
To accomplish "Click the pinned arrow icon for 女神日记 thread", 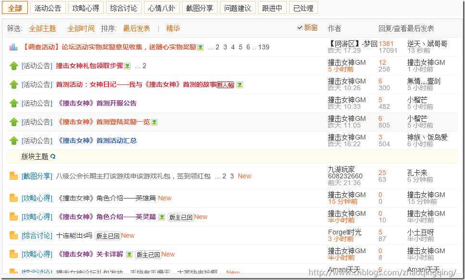I will pos(13,85).
